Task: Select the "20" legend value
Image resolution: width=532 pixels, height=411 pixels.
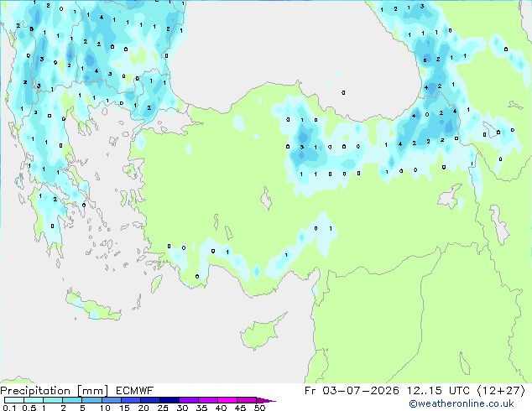Action: coord(143,408)
